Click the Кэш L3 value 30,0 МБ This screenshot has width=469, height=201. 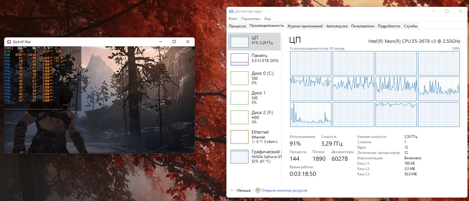[x=410, y=174]
